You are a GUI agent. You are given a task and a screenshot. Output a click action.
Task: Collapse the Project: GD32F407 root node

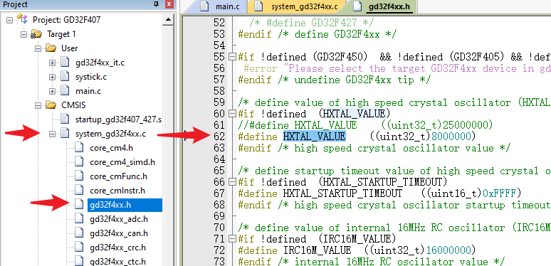(9, 20)
